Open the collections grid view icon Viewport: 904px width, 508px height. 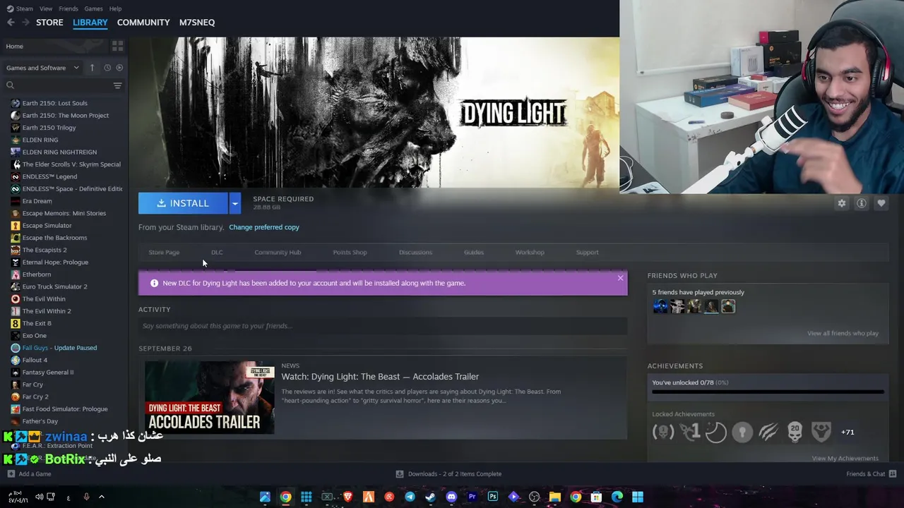[x=117, y=46]
